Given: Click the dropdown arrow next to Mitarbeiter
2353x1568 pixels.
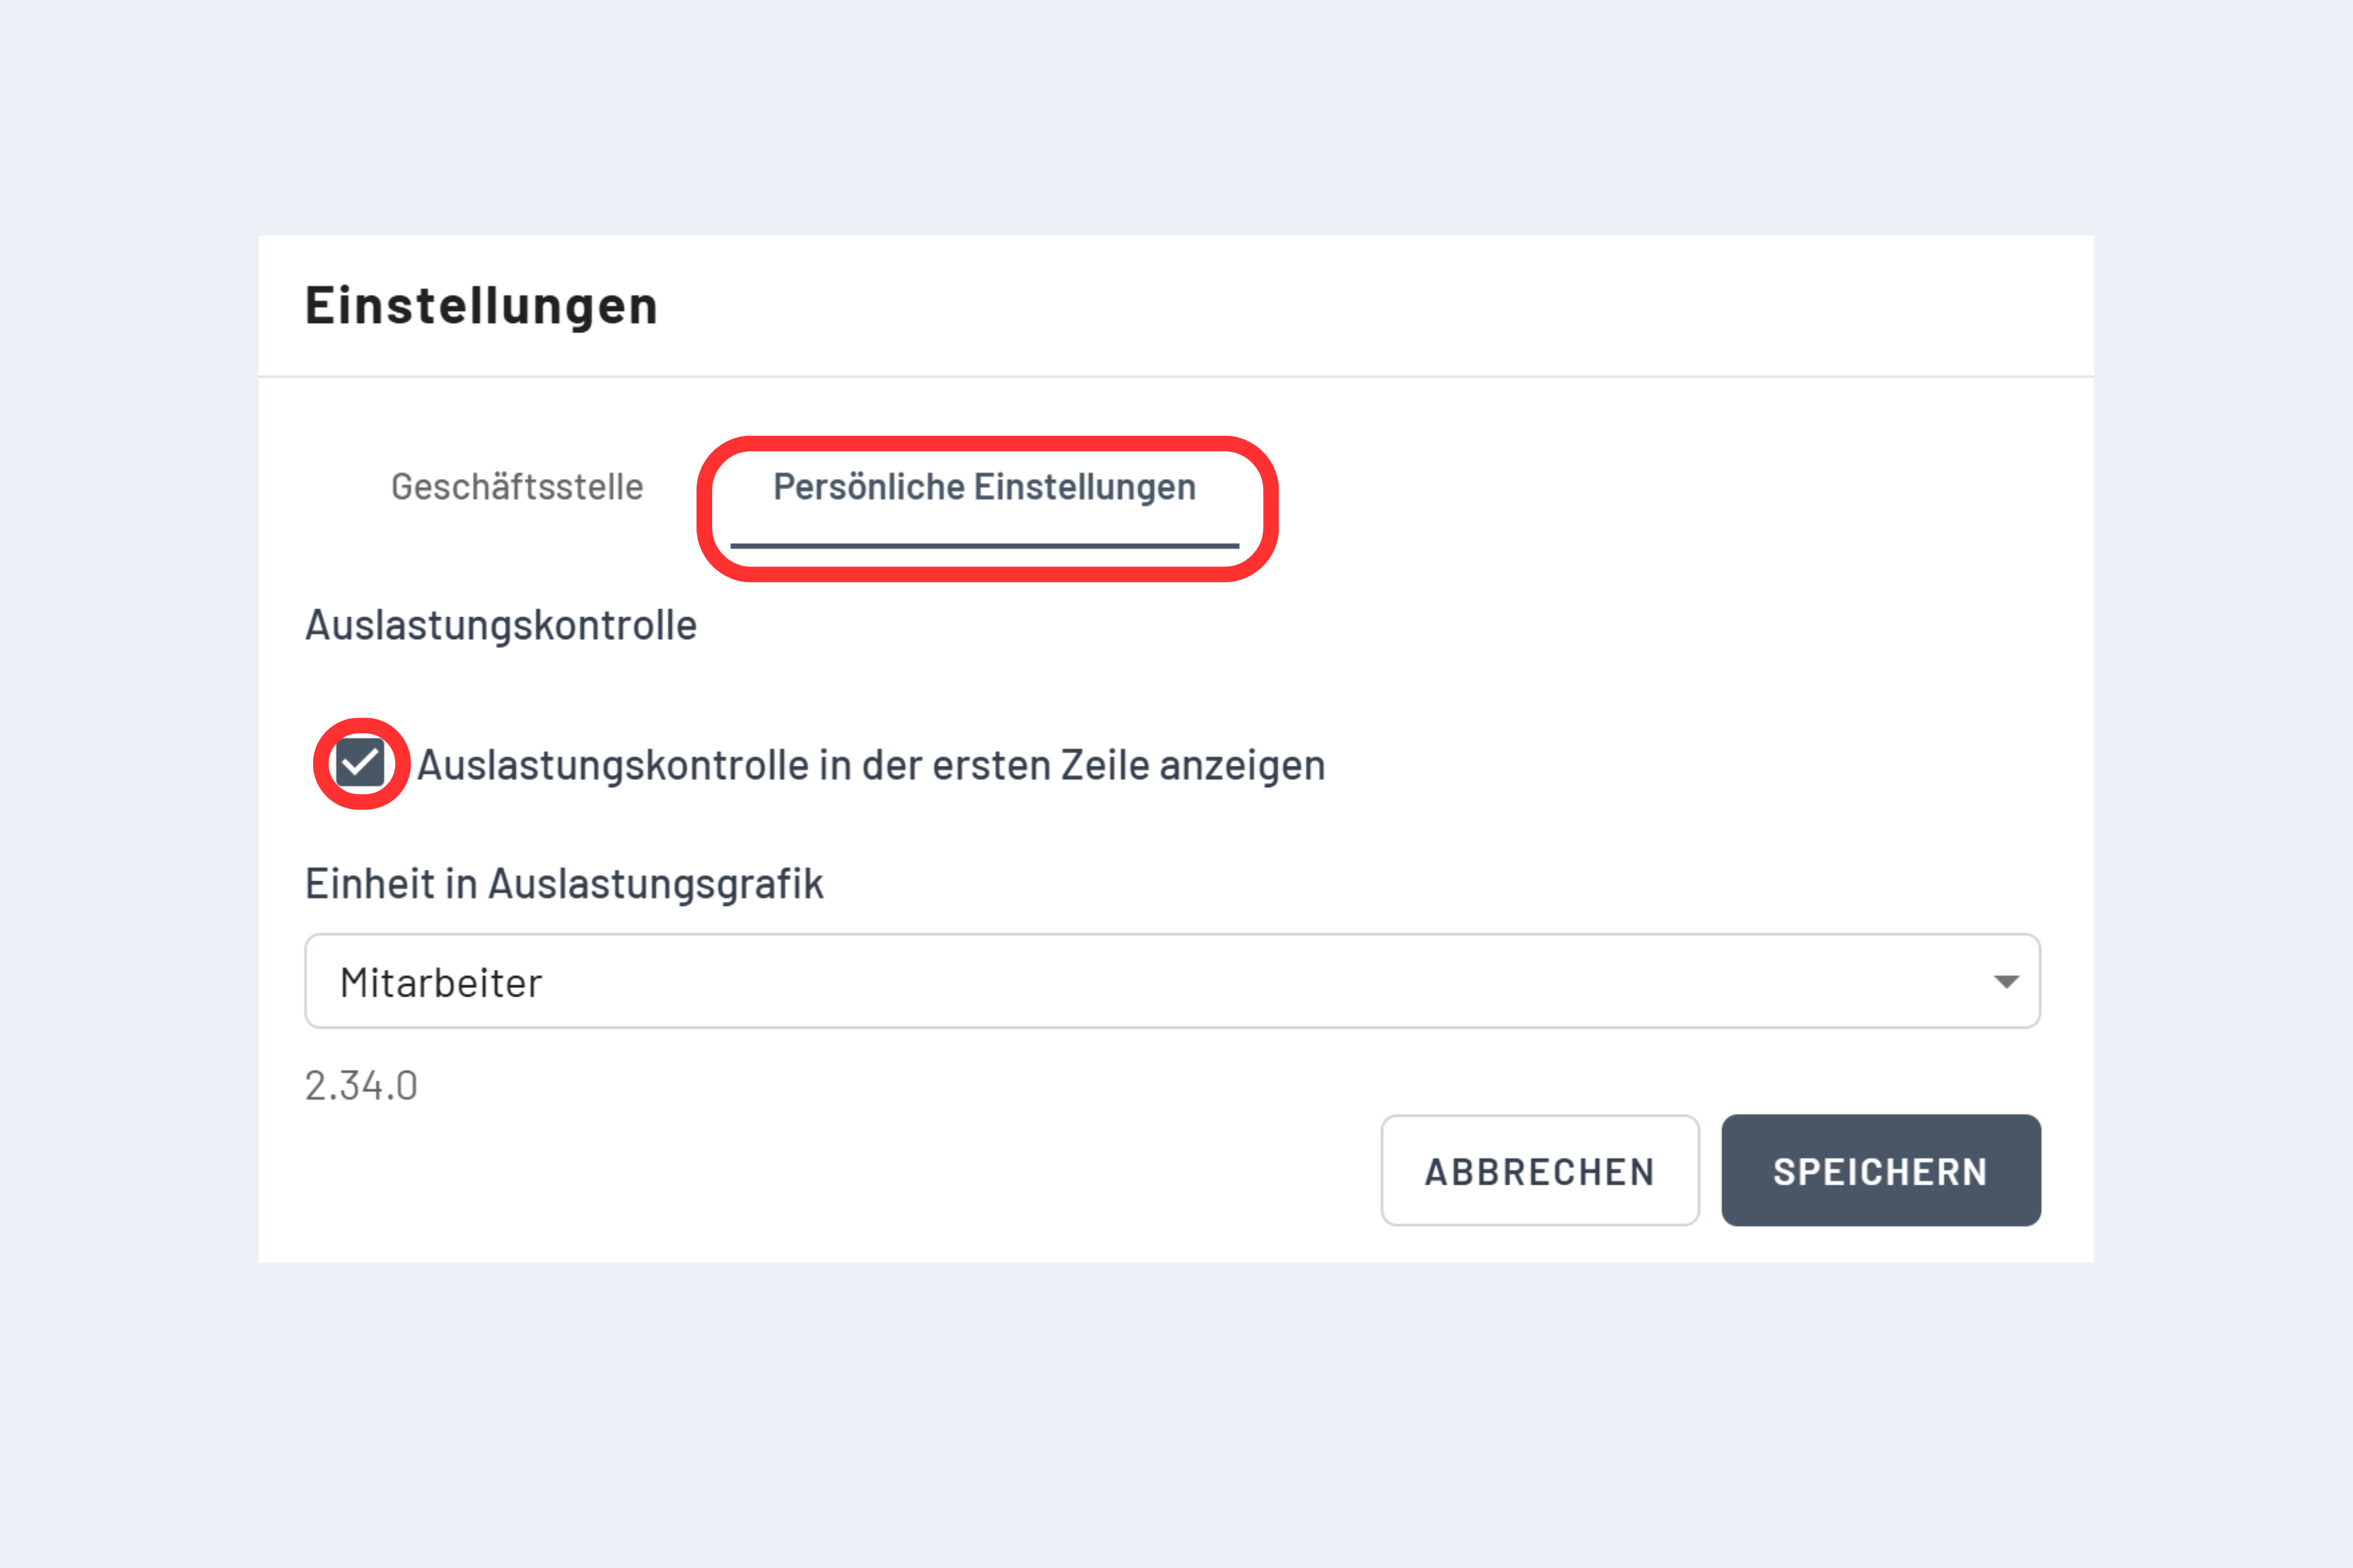Looking at the screenshot, I should (2008, 981).
